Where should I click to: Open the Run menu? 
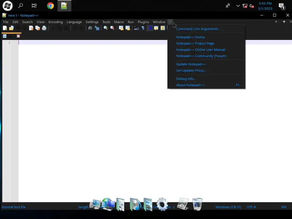pos(131,22)
